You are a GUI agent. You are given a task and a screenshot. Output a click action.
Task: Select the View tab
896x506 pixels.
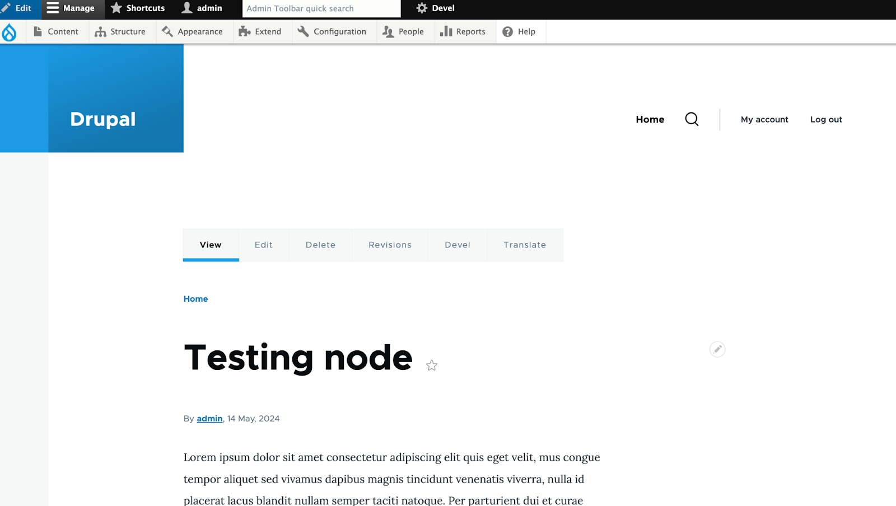tap(211, 245)
